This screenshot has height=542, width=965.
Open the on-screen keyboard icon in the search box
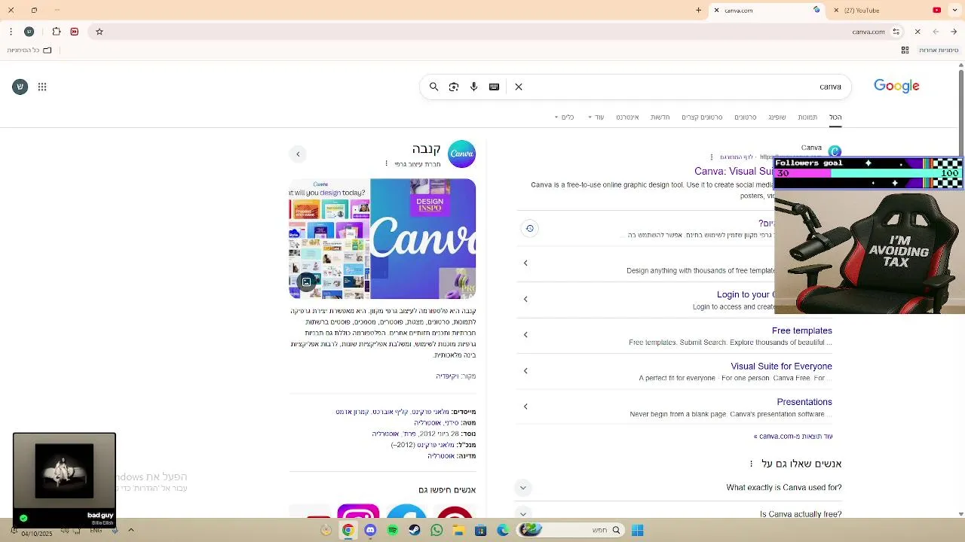[x=494, y=87]
